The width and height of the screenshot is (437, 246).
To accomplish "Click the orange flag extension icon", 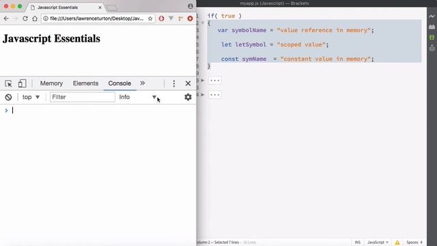I will point(180,18).
